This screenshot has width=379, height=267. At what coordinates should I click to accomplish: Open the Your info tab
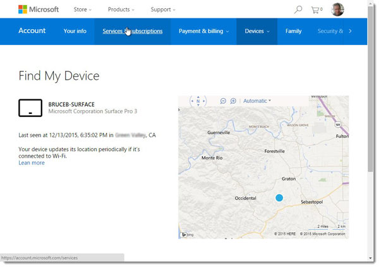click(75, 31)
